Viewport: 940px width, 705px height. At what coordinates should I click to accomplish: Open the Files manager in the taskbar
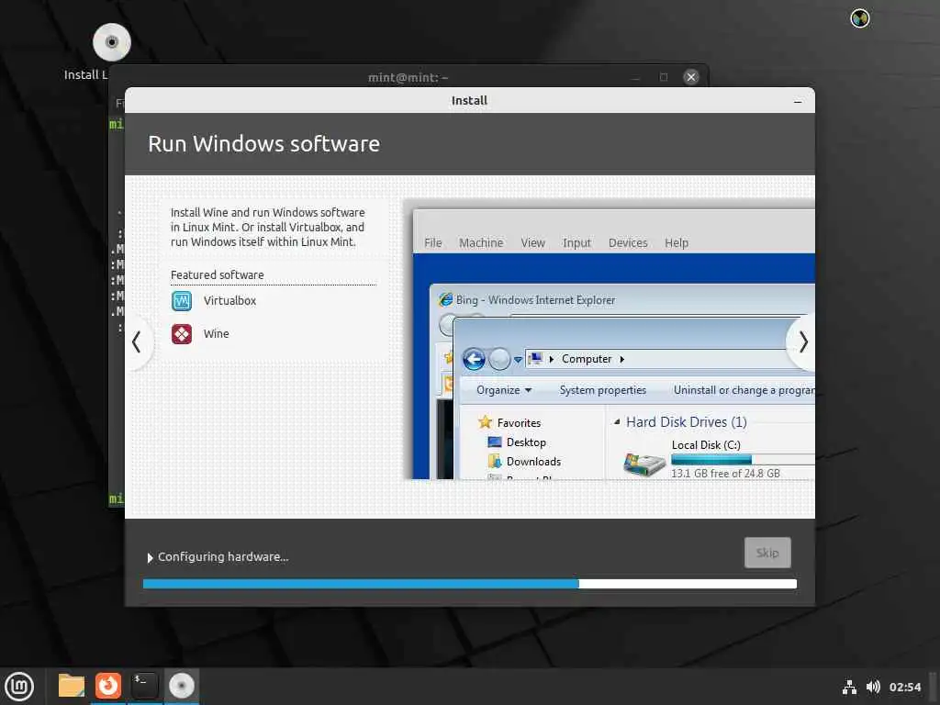[72, 686]
